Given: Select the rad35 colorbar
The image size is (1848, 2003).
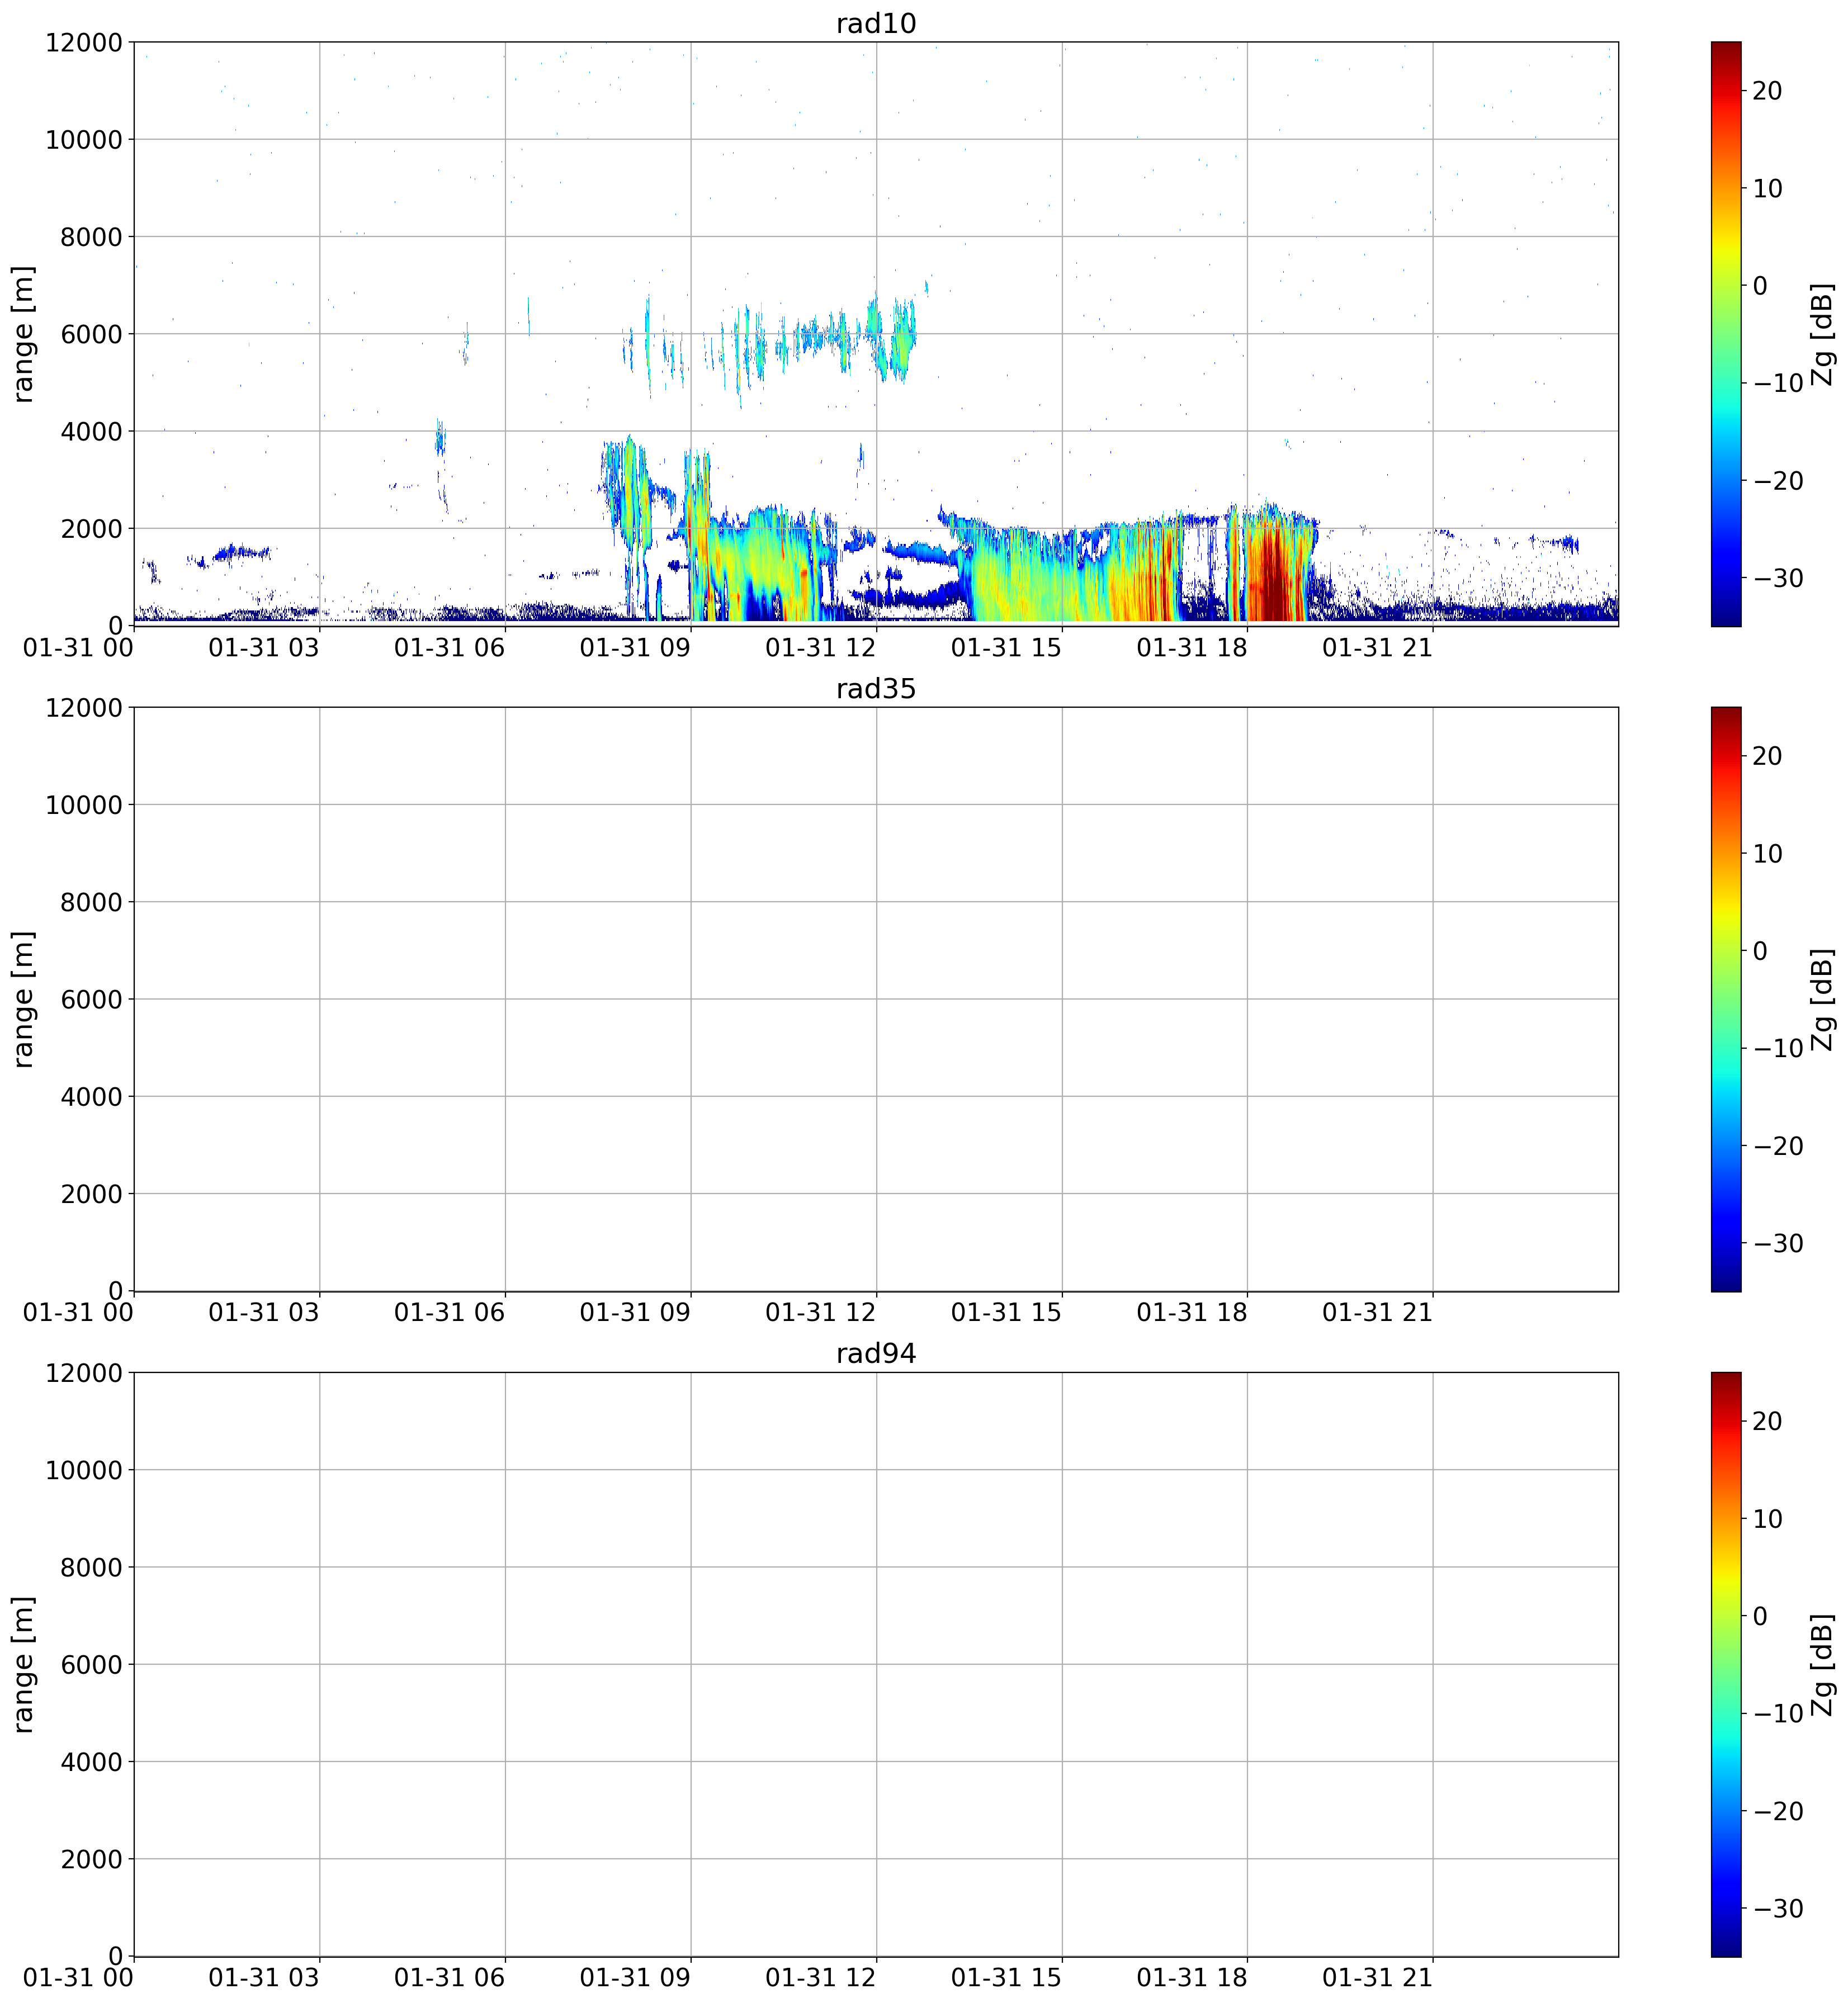Looking at the screenshot, I should point(1726,999).
